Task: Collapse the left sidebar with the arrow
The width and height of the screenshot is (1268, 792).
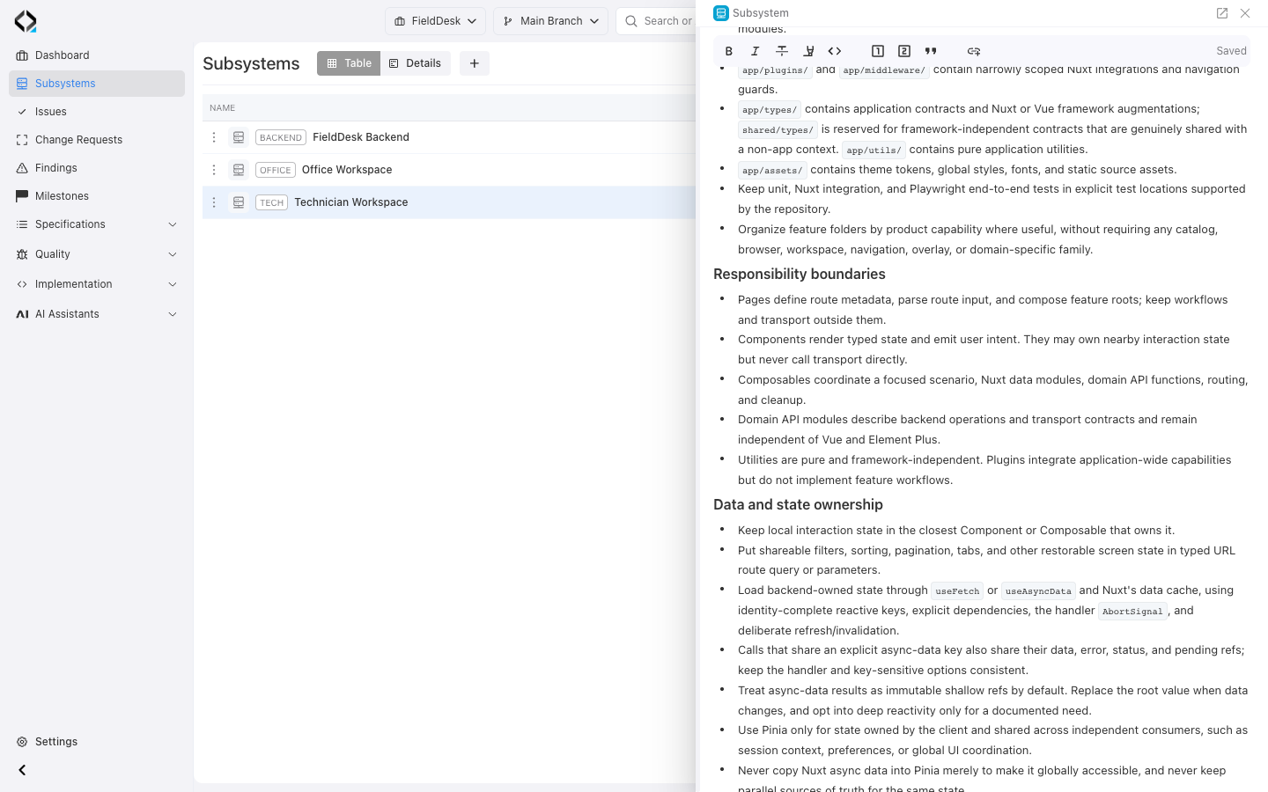Action: coord(22,770)
